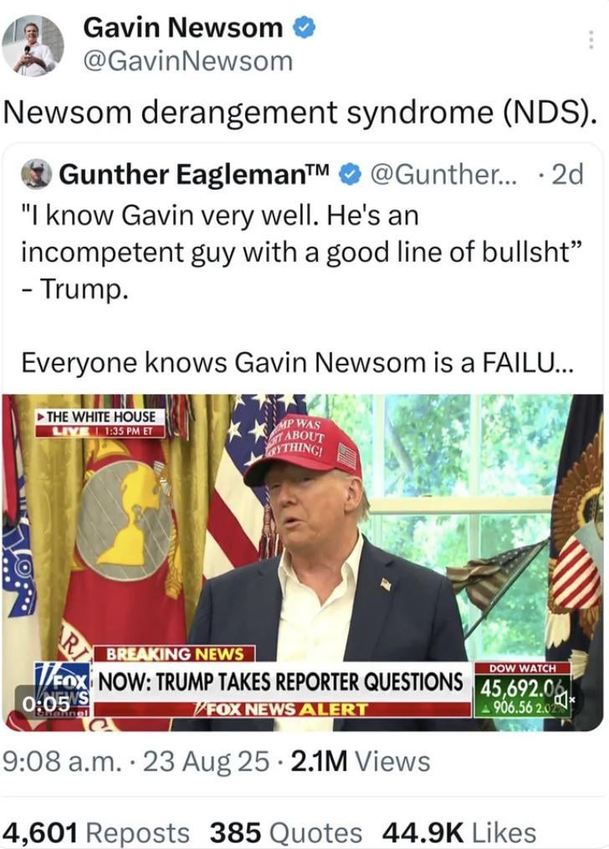Play the Fox News video clip
Image resolution: width=609 pixels, height=849 pixels.
pos(303,563)
